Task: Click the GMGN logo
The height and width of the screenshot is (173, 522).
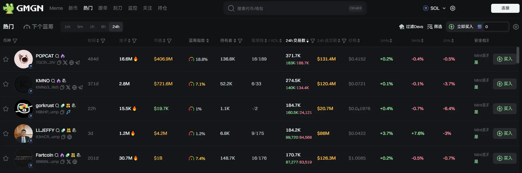Action: (23, 8)
